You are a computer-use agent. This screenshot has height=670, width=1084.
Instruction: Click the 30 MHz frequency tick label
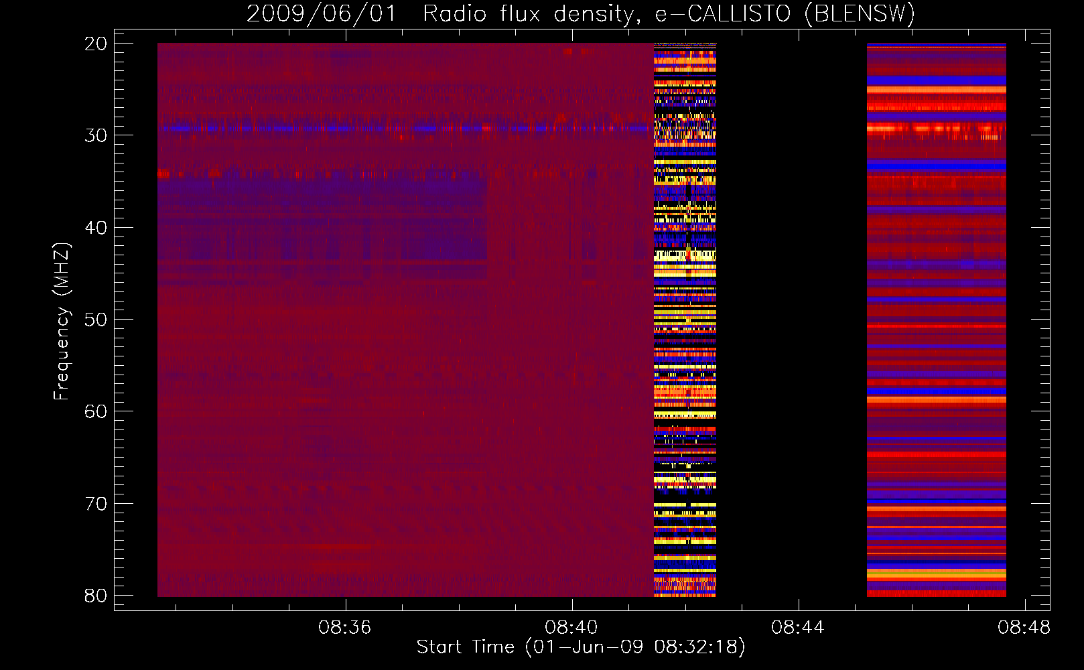tap(96, 135)
